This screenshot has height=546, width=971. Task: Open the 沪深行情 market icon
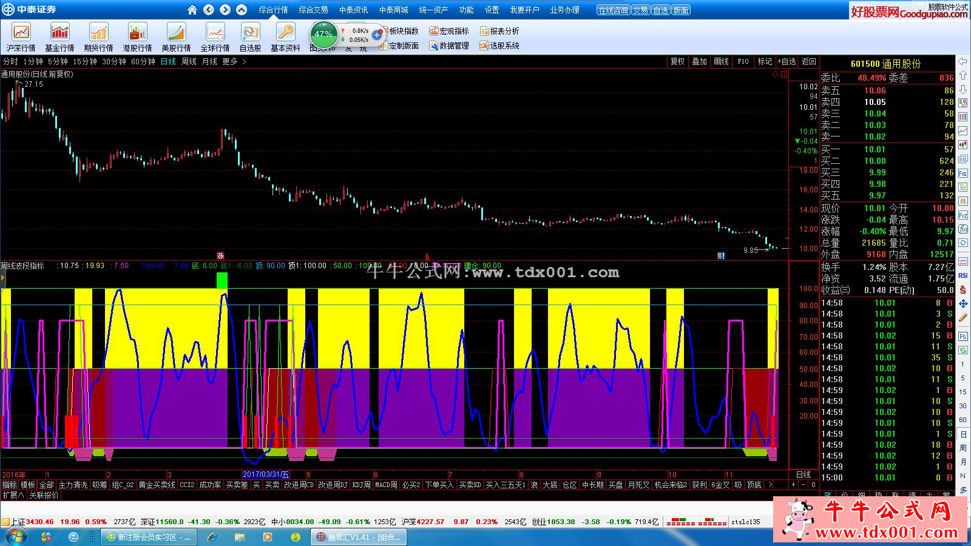tap(21, 38)
